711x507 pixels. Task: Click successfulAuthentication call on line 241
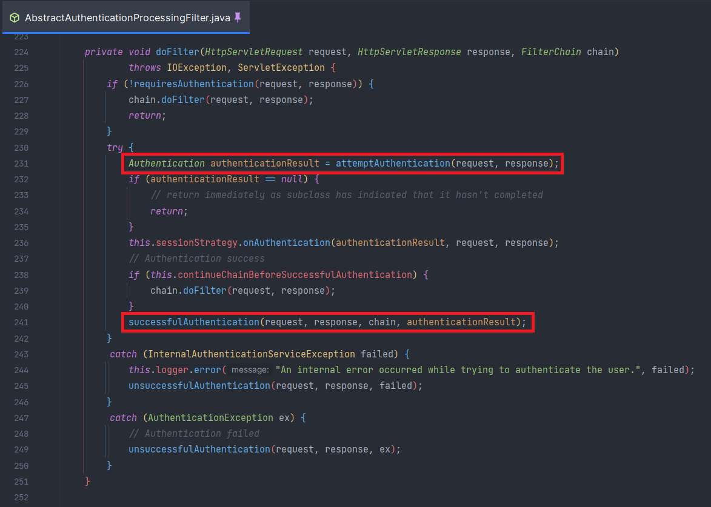click(x=193, y=322)
